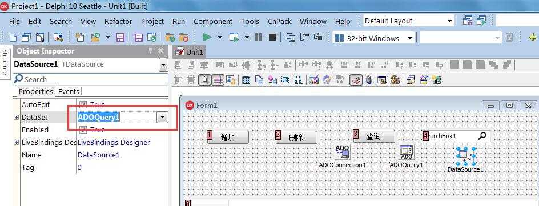Select the Unit1 editor tab

click(190, 52)
